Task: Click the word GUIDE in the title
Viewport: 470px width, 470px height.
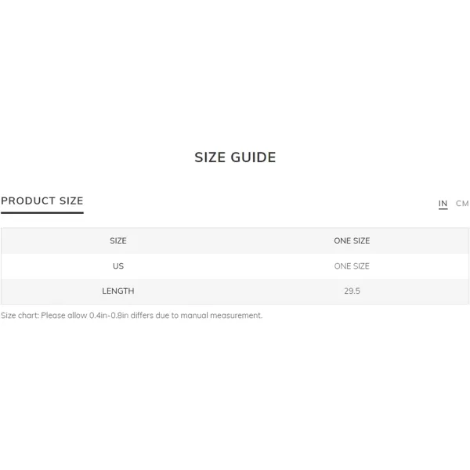Action: coord(253,157)
